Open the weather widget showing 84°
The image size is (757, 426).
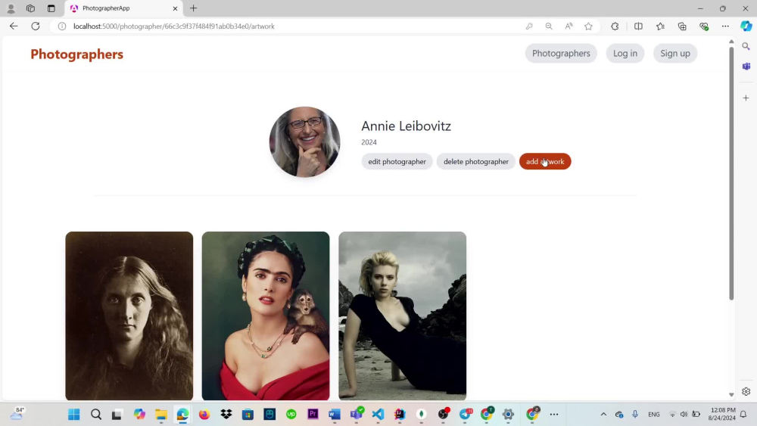[x=17, y=414]
